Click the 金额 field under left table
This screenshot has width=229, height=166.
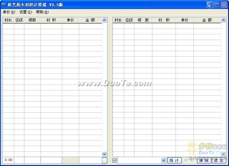pyautogui.click(x=91, y=160)
